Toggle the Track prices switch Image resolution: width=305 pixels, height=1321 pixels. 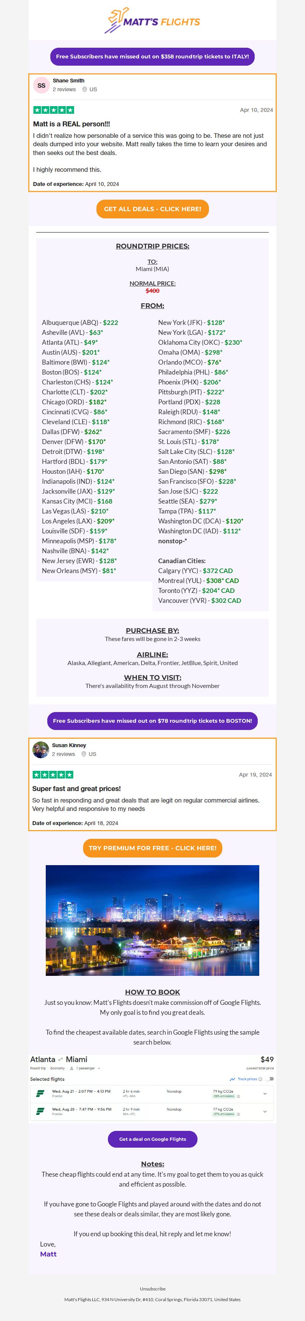[270, 1079]
